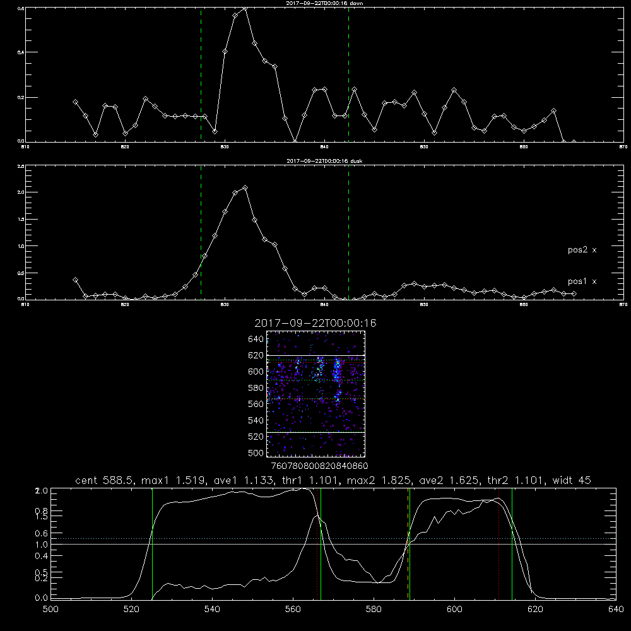
Task: Click dawn plot y-axis label 0.4
Action: coord(21,52)
